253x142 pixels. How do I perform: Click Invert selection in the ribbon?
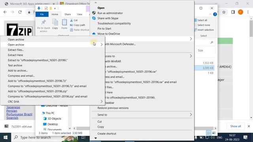[x=204, y=30]
